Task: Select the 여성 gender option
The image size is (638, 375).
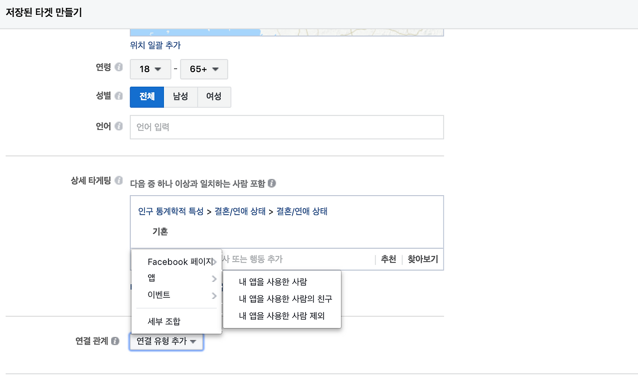Action: 214,97
